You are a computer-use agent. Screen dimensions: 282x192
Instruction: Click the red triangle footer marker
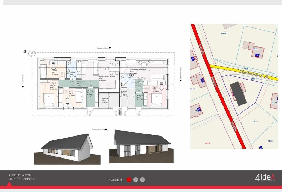click(x=9, y=184)
